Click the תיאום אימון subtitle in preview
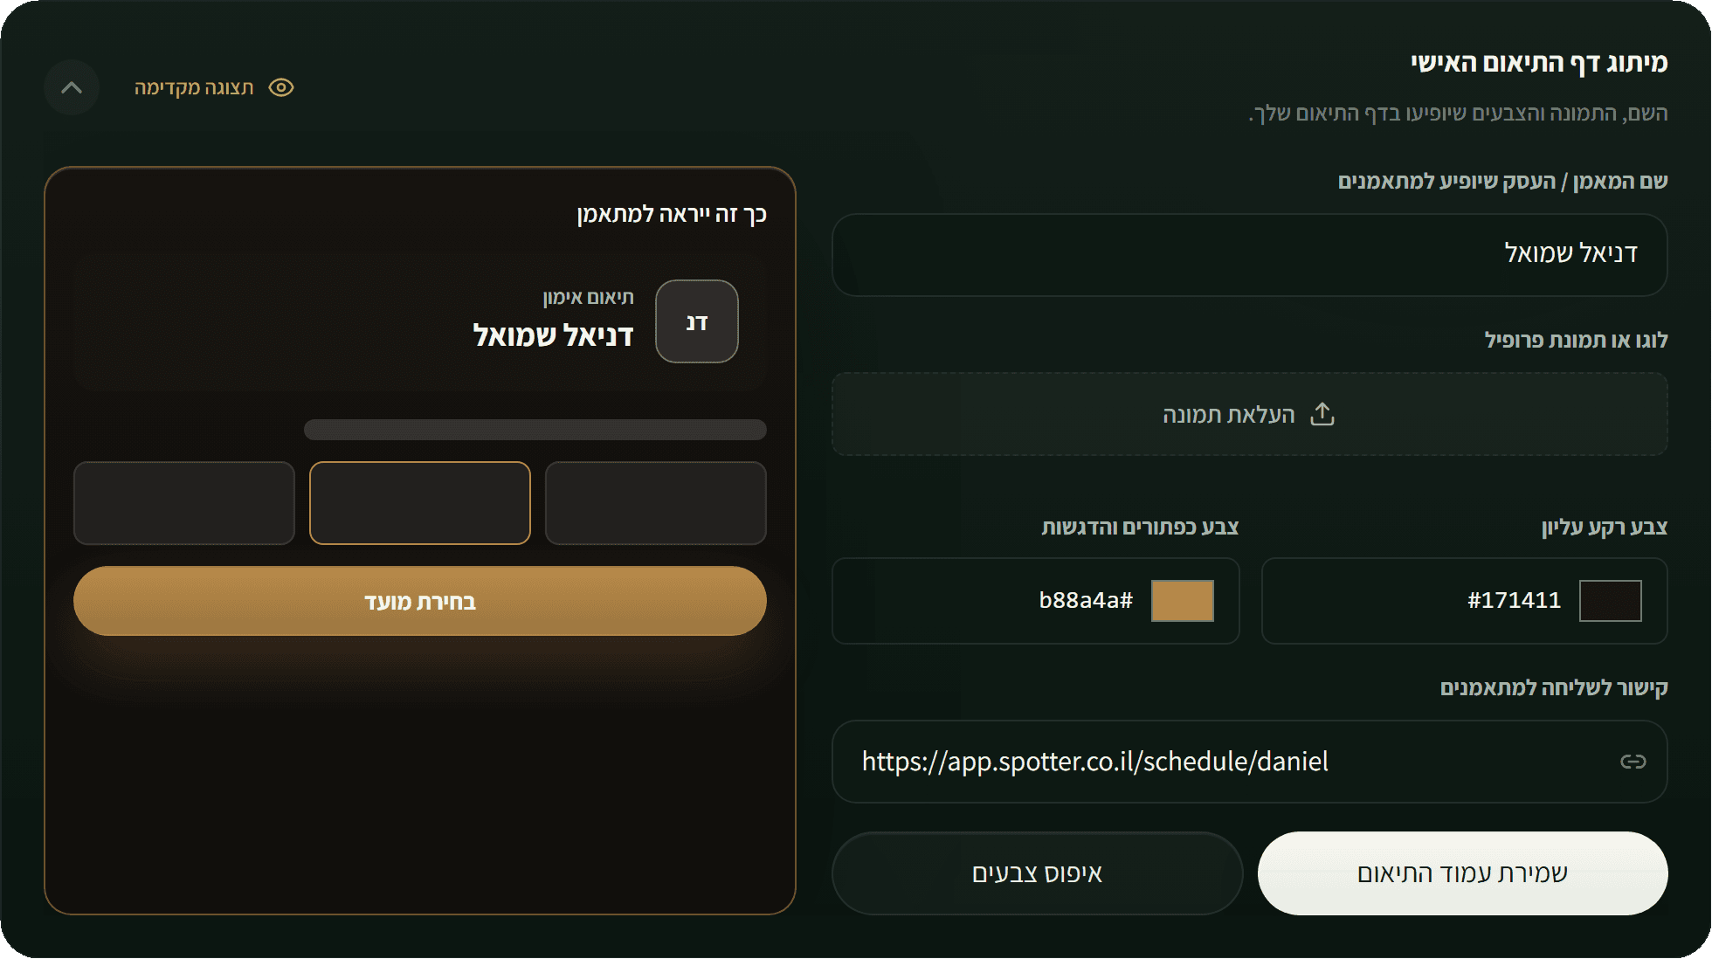 589,298
